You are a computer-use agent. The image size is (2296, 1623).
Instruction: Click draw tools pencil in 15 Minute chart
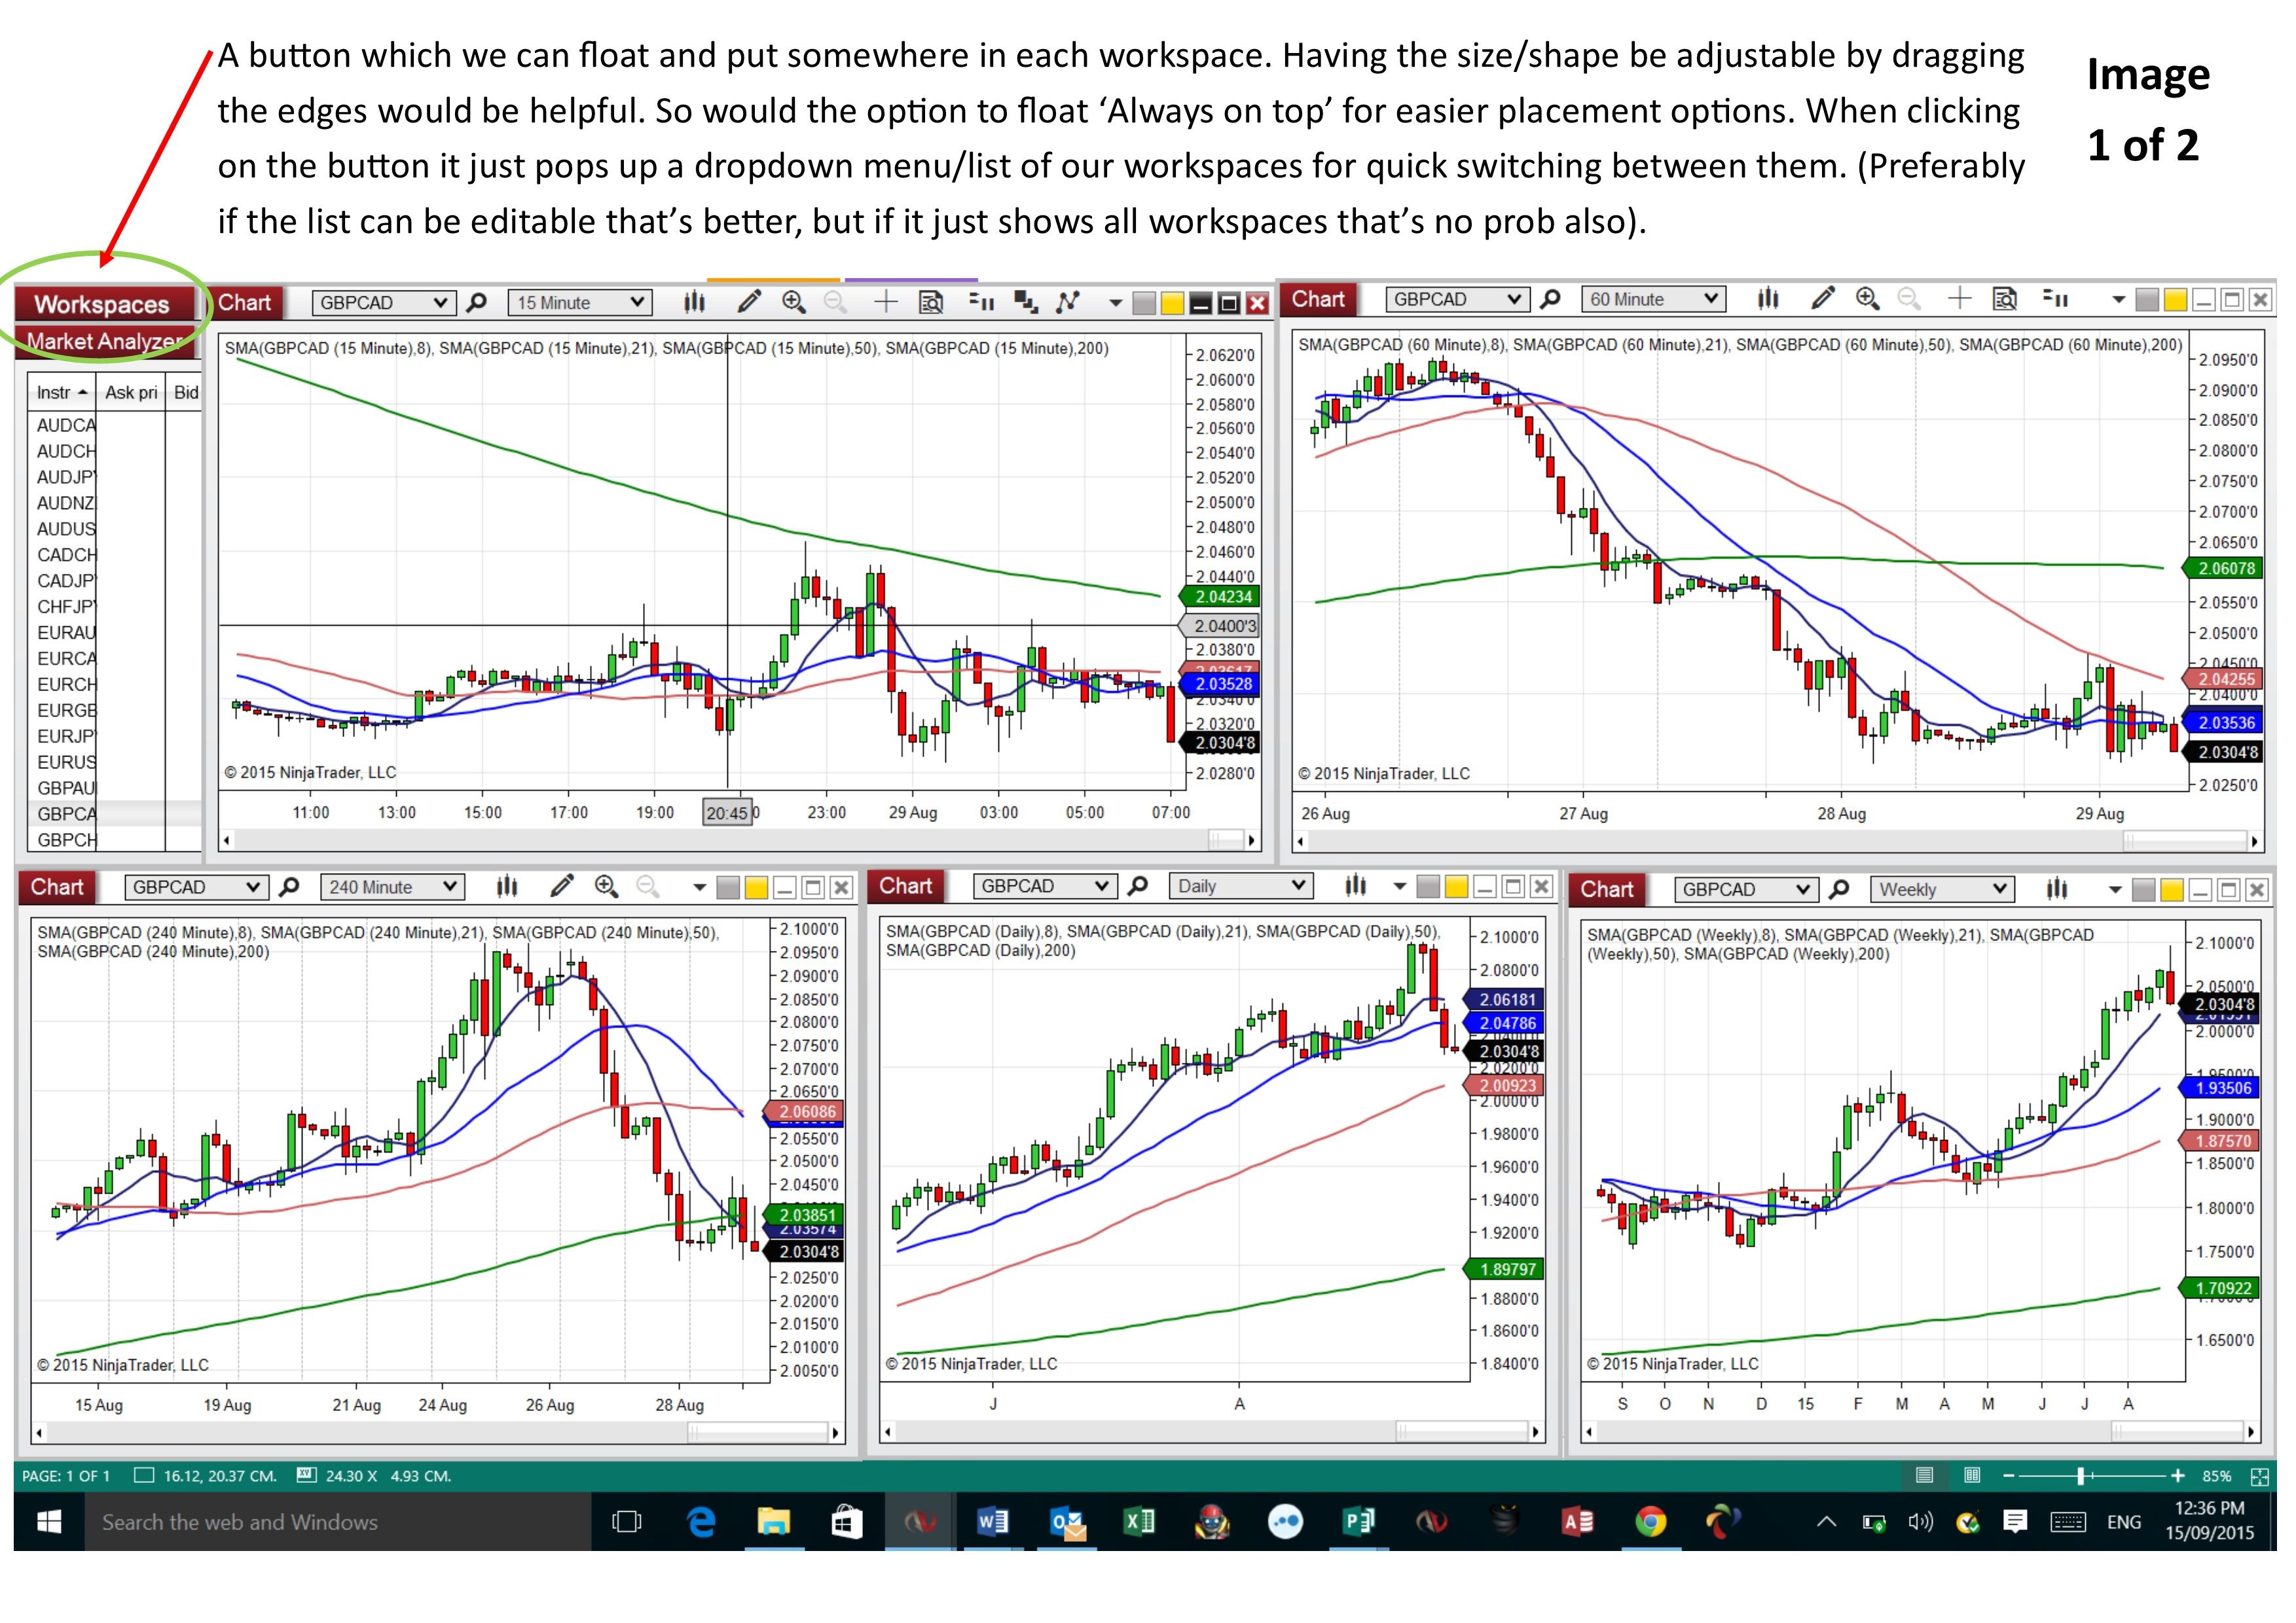point(749,302)
